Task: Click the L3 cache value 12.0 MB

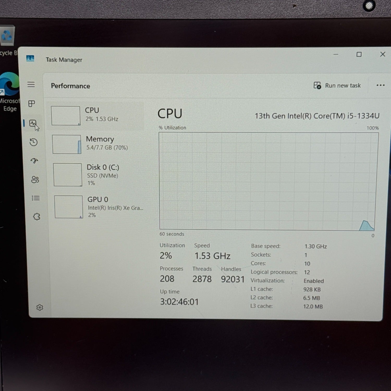Action: tap(313, 307)
